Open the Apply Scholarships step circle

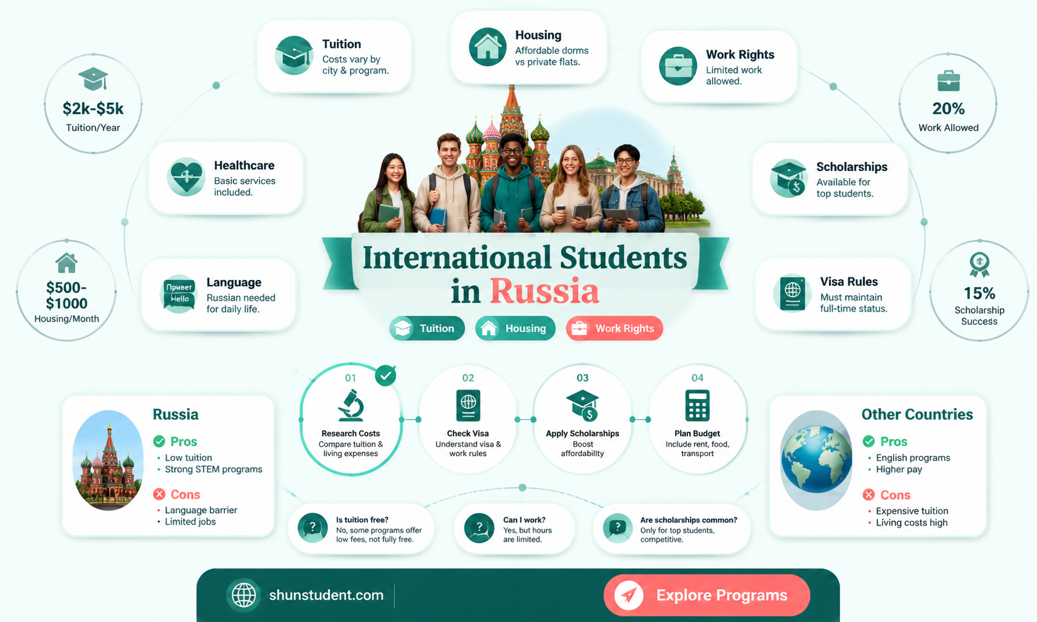coord(583,420)
